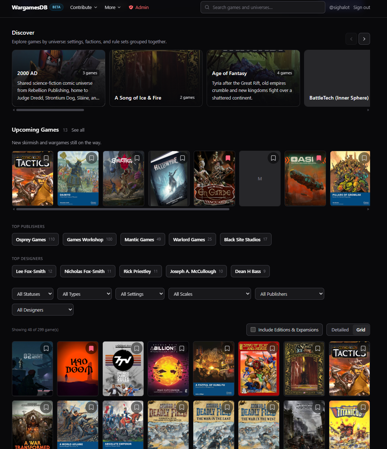This screenshot has height=449, width=387.
Task: Bookmark A Fistful of Kung Fu
Action: pyautogui.click(x=227, y=348)
